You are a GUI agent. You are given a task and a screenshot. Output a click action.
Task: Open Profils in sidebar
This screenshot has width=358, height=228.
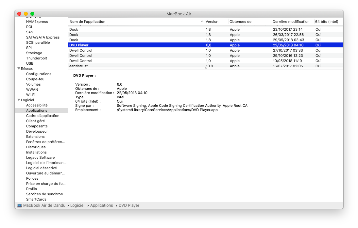click(x=31, y=189)
